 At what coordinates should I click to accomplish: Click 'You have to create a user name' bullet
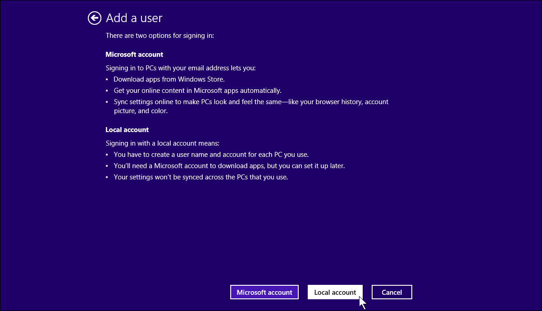211,155
